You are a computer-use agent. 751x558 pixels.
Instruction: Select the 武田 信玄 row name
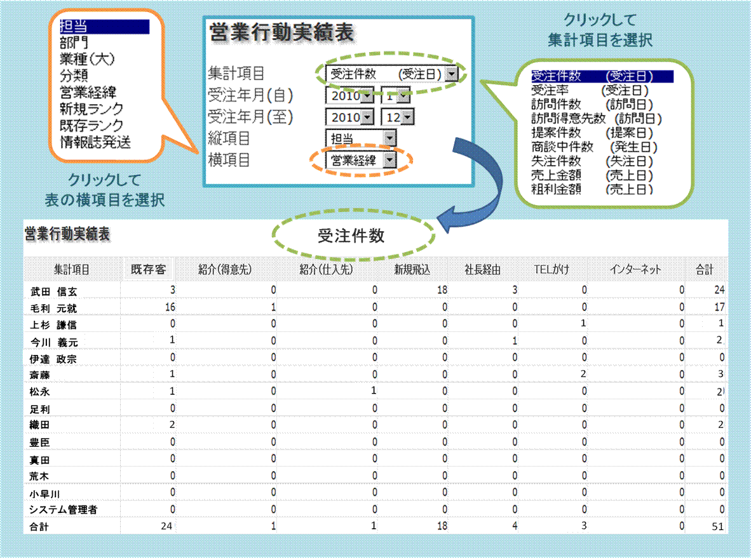pyautogui.click(x=53, y=291)
